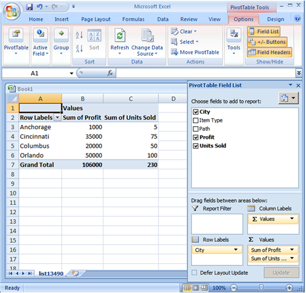Viewport: 306px width, 293px height.
Task: Open Sum of Profit field dropdown
Action: click(292, 250)
